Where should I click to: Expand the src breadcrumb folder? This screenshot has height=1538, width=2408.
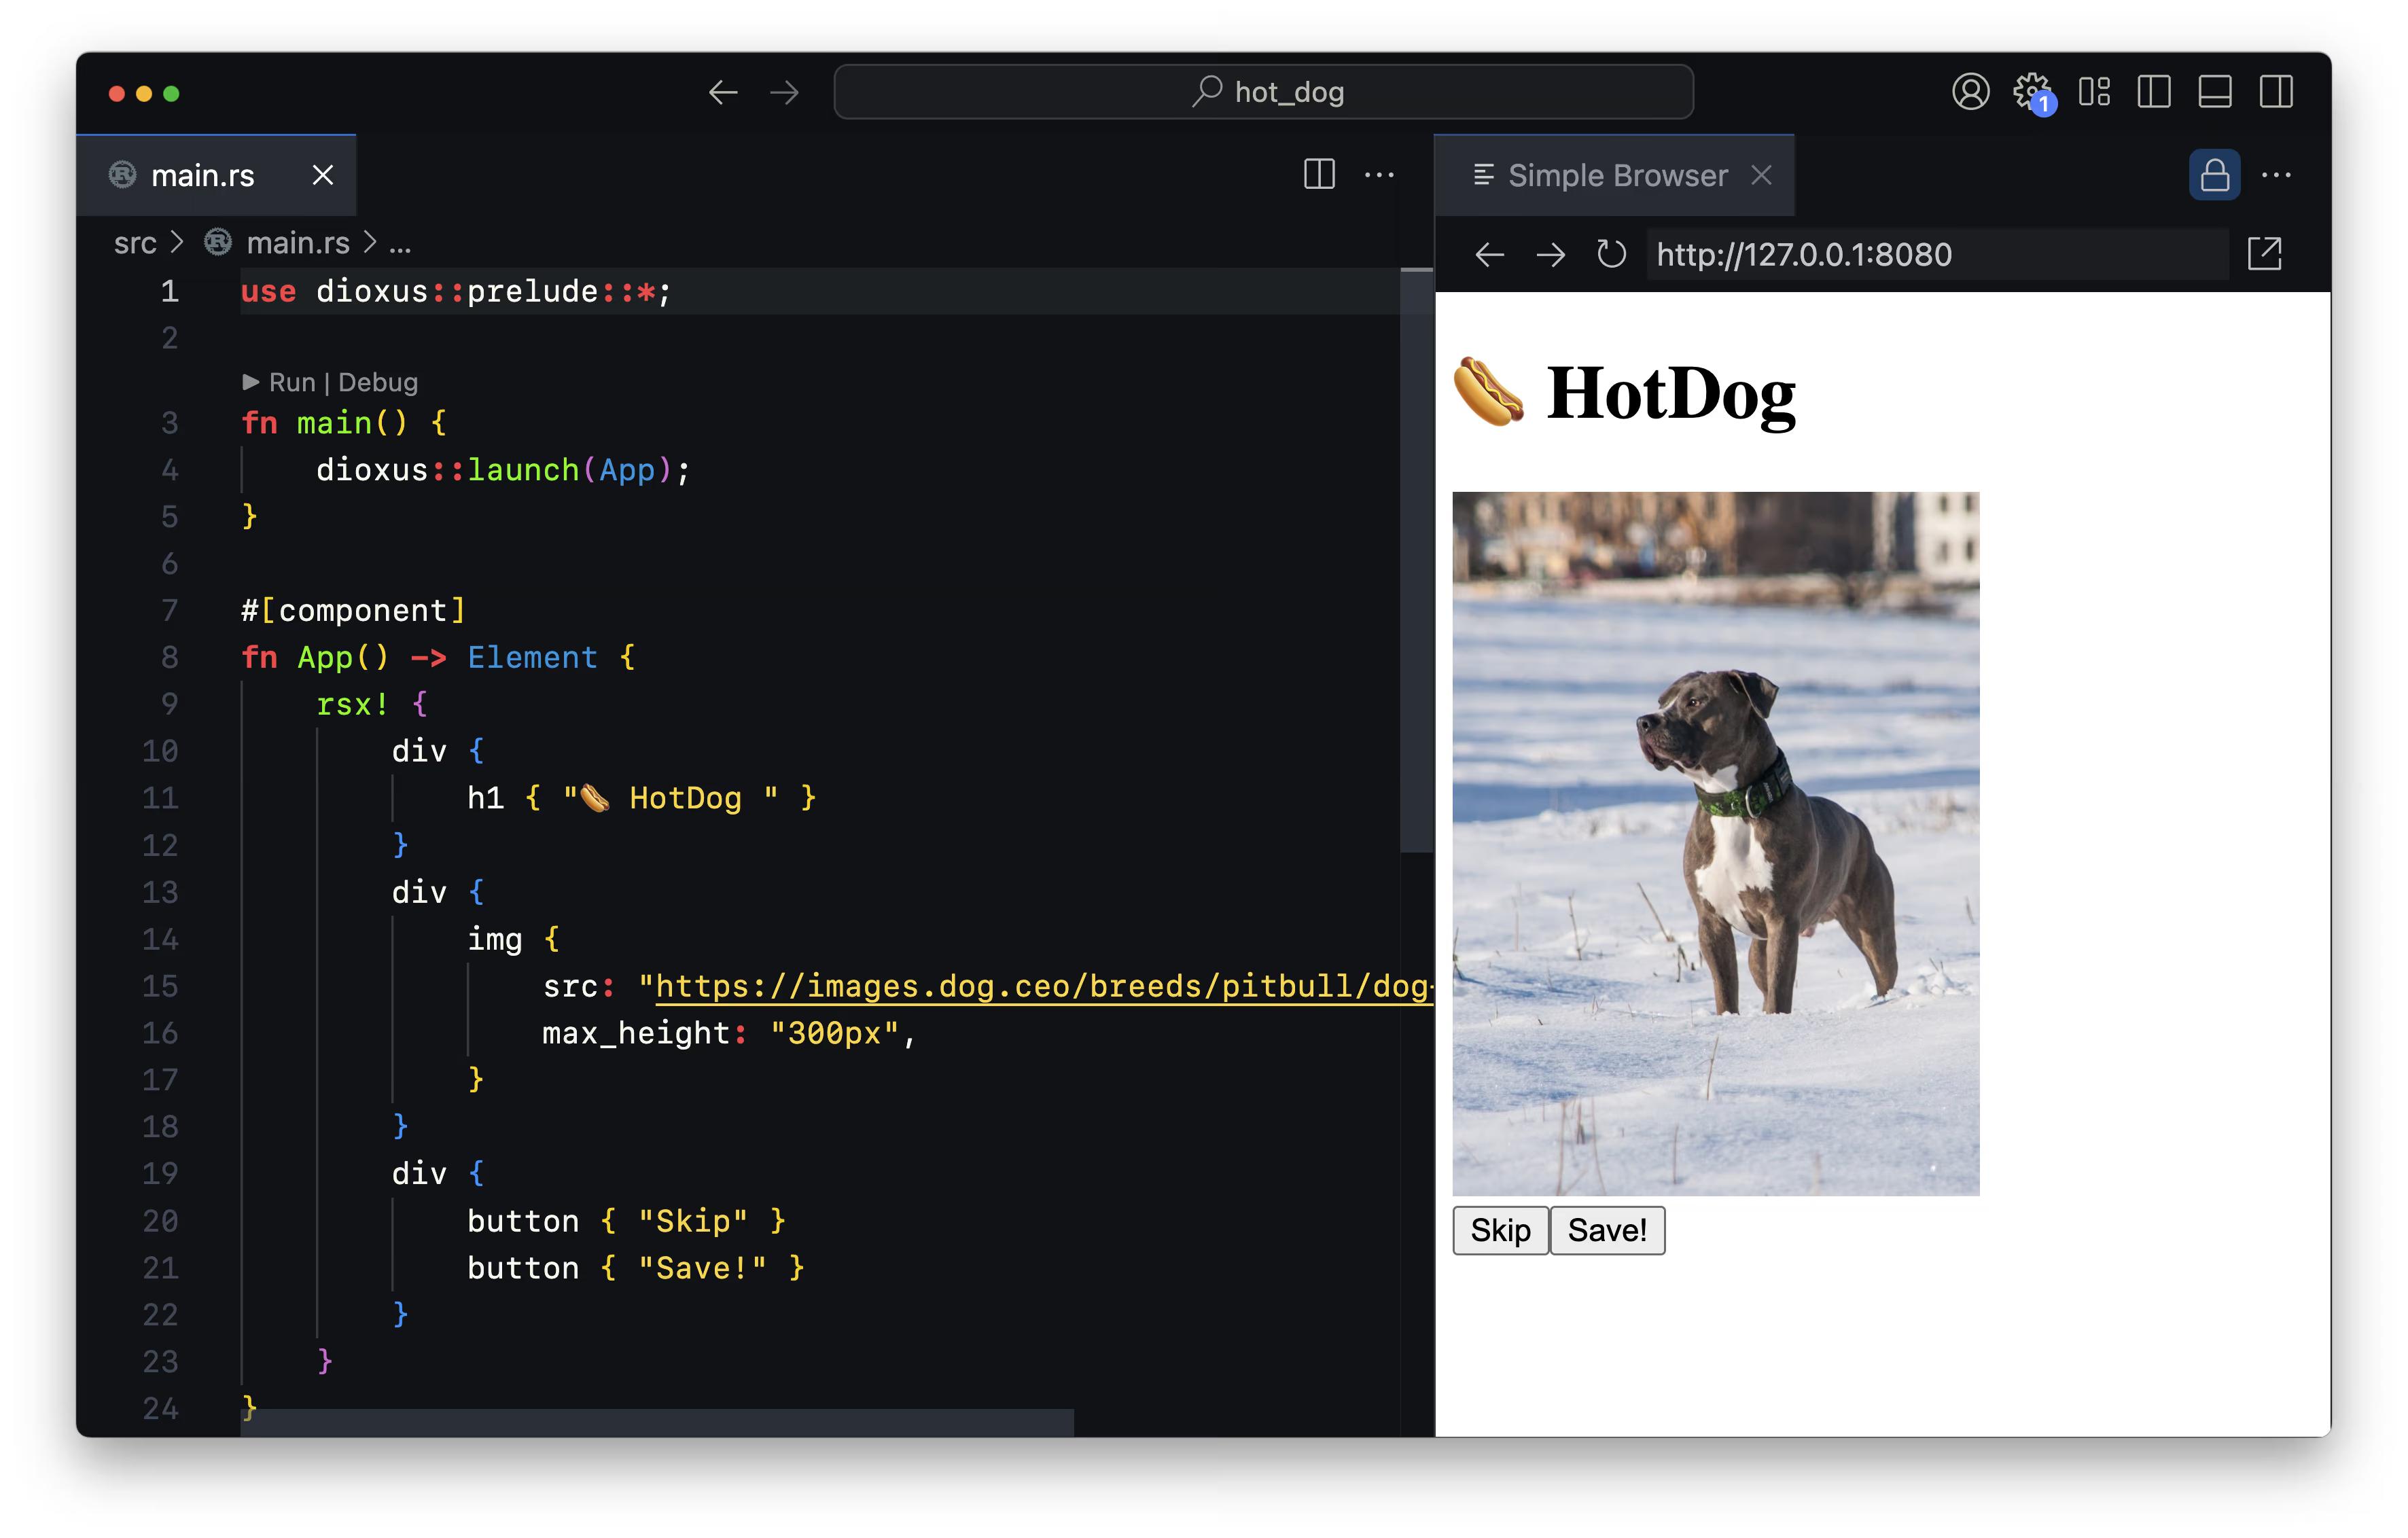click(135, 243)
